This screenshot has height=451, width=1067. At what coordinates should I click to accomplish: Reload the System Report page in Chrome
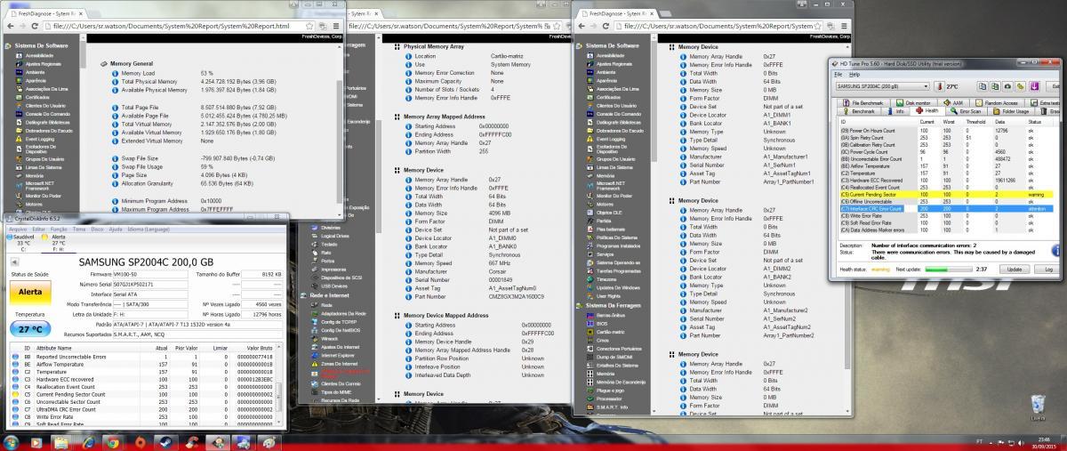35,26
